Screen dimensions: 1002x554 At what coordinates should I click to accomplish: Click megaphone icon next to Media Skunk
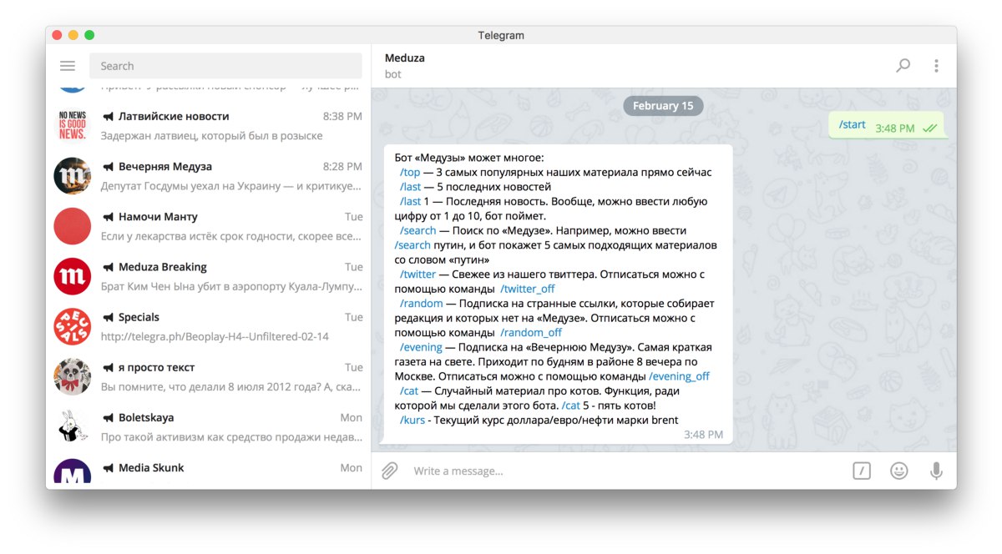tap(108, 467)
